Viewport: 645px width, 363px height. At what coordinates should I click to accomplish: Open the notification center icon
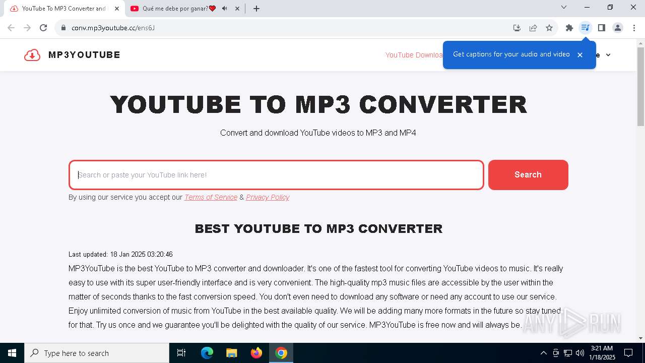pos(628,353)
